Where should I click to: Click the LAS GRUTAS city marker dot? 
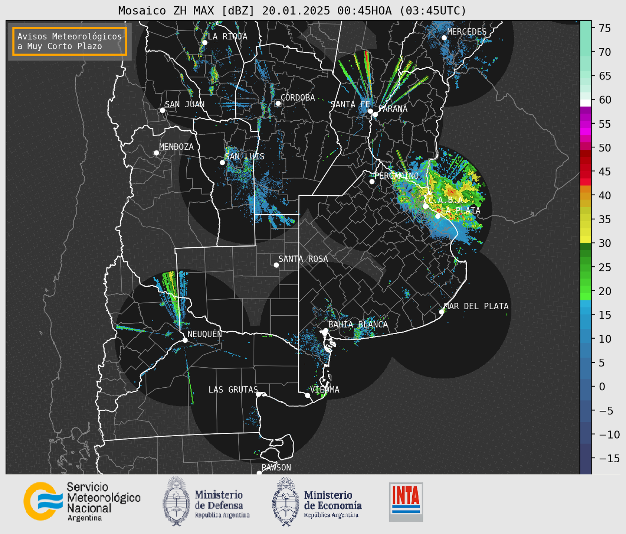pyautogui.click(x=259, y=394)
